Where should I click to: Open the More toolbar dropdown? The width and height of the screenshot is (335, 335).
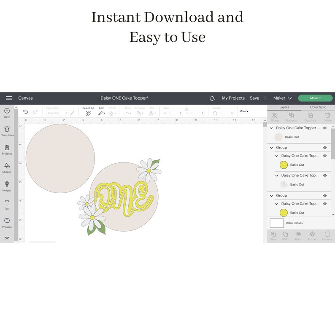[244, 111]
